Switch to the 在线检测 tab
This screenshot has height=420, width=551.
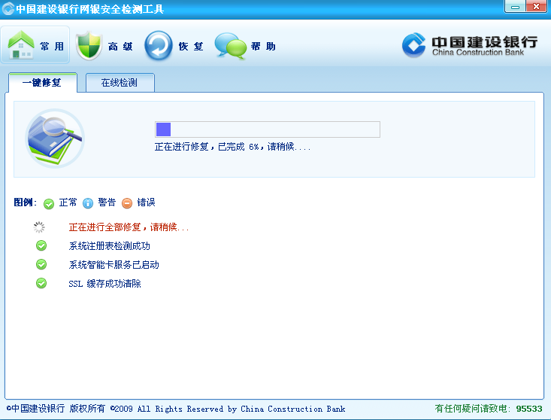click(x=120, y=83)
